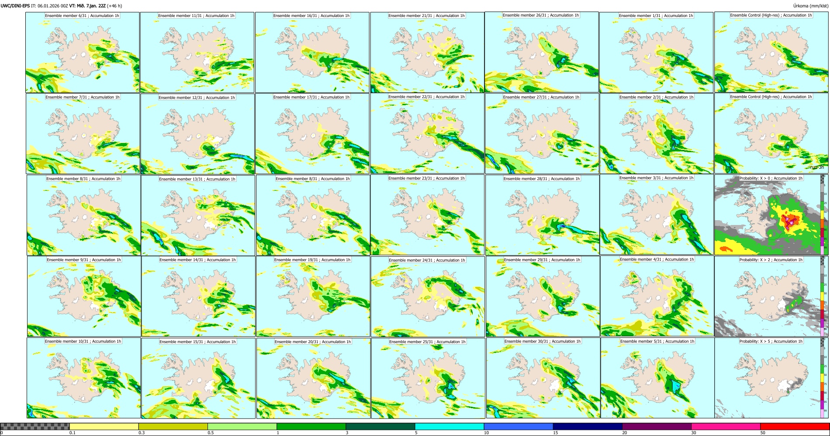The image size is (830, 436).
Task: Click the purple 20–30 legend swatch
Action: (x=657, y=426)
